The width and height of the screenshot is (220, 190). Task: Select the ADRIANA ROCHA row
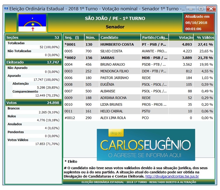click(x=139, y=98)
